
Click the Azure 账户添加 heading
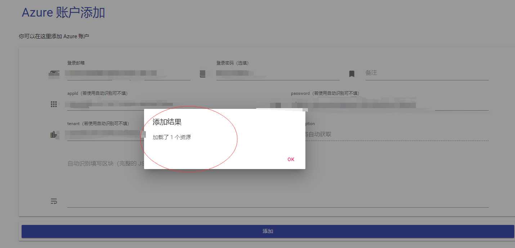coord(63,13)
